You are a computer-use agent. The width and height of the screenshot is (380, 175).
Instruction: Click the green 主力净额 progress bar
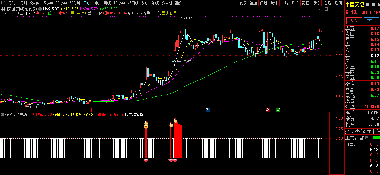click(x=376, y=138)
